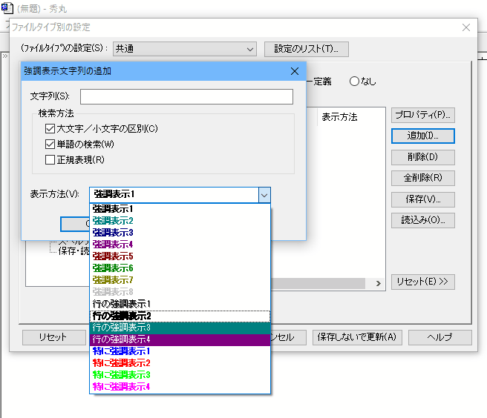Pick 強調表示7 olive option
Screen dimensions: 487x418
pos(180,279)
